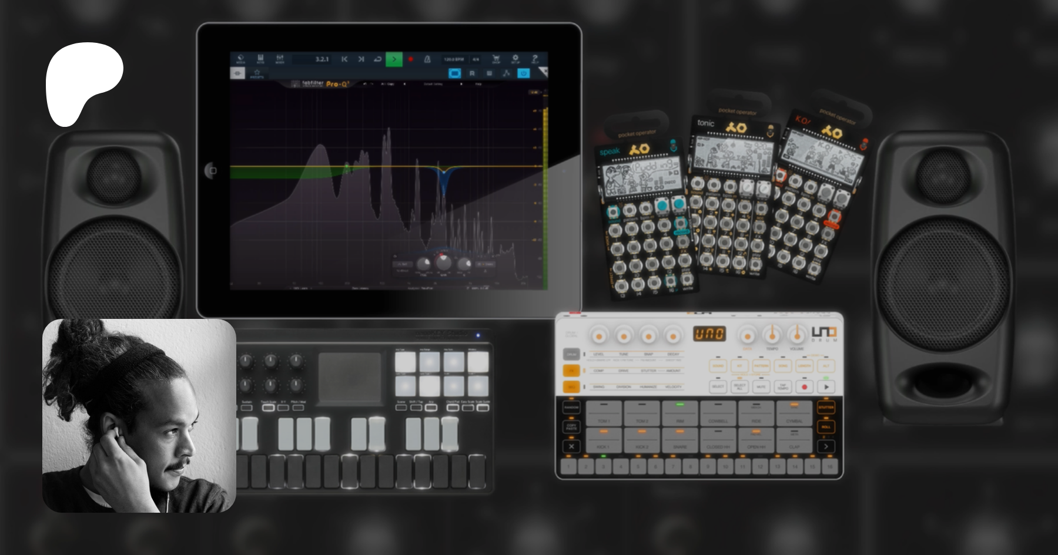This screenshot has width=1058, height=555.
Task: Expand the Bell filter shape dropdown
Action: click(403, 264)
